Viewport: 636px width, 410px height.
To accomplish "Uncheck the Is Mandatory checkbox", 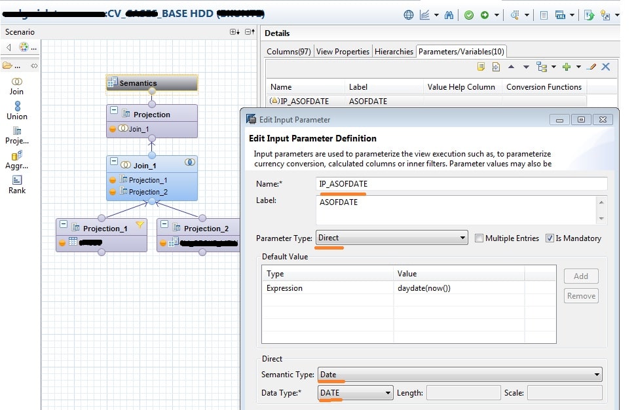I will click(550, 238).
